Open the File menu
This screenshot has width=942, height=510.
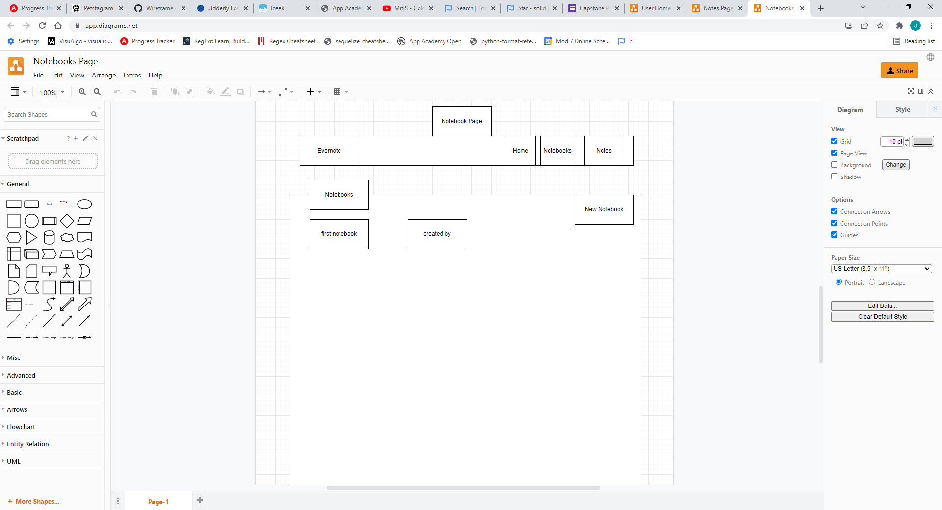pos(38,75)
